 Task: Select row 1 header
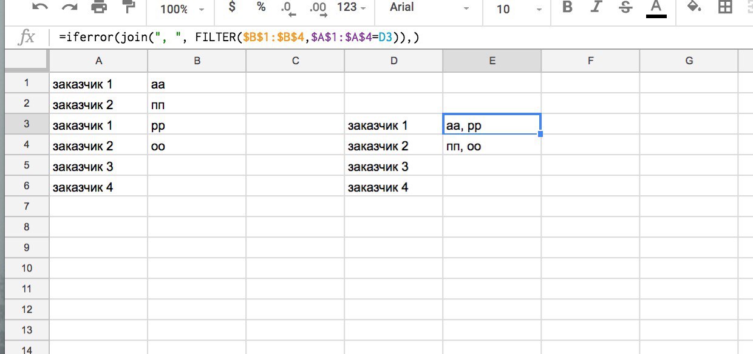click(26, 84)
